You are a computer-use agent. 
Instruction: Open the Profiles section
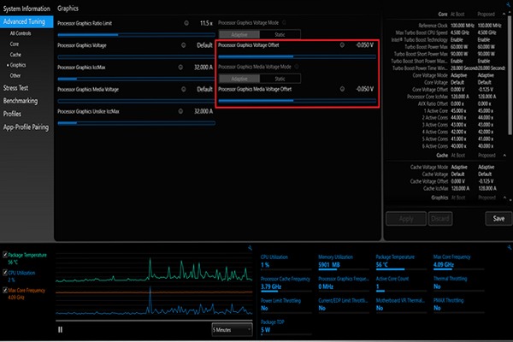(12, 114)
